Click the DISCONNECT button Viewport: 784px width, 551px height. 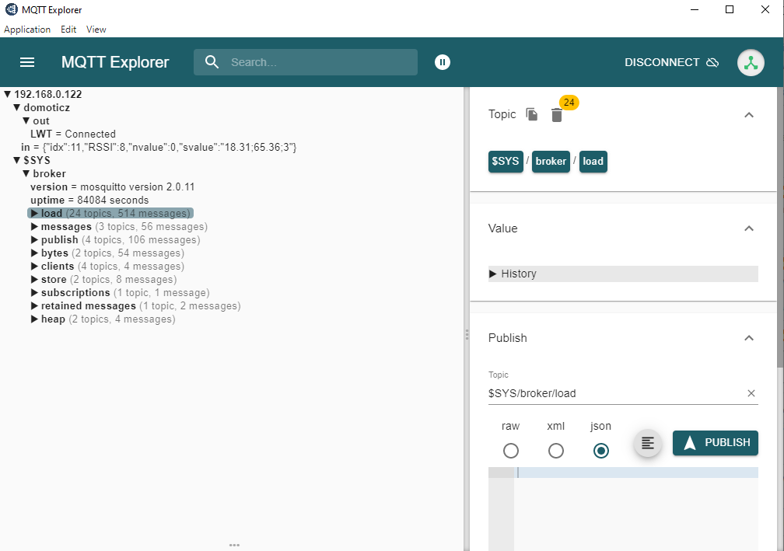coord(671,62)
